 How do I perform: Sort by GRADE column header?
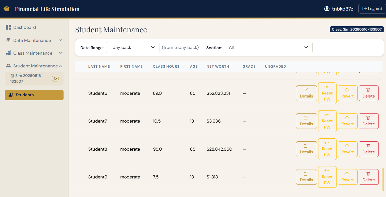(249, 66)
